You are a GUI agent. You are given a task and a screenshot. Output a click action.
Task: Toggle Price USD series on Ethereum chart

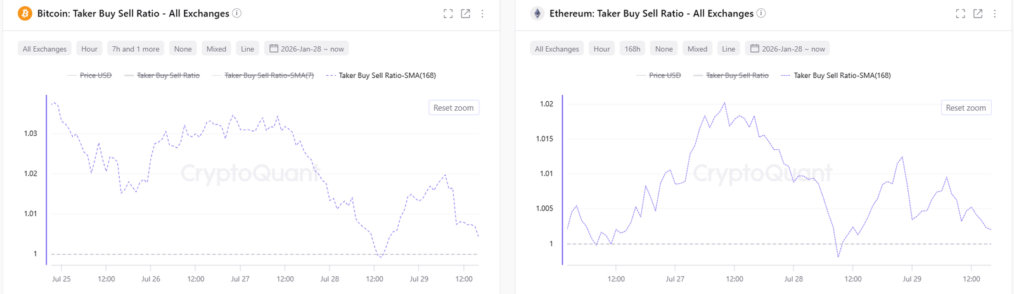(x=658, y=75)
